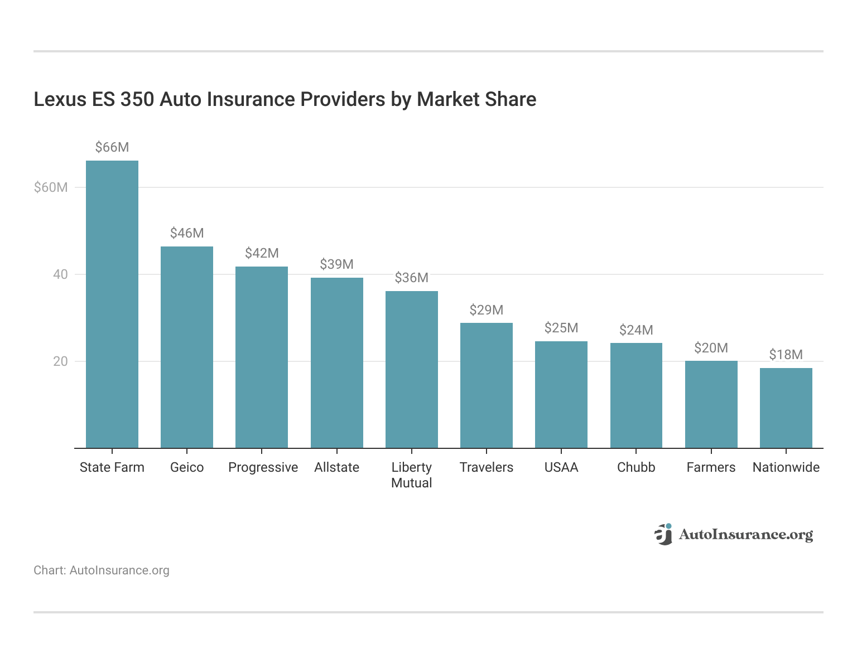Select the Geico bar
Image resolution: width=857 pixels, height=658 pixels.
point(187,347)
